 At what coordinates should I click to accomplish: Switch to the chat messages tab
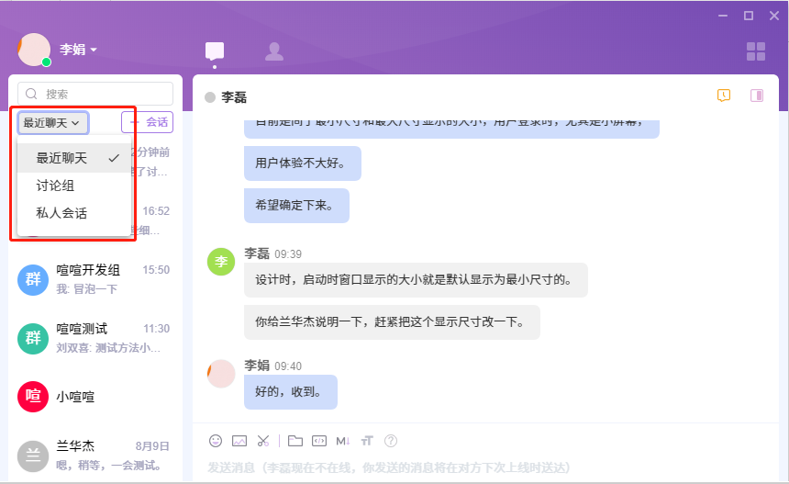click(x=215, y=51)
